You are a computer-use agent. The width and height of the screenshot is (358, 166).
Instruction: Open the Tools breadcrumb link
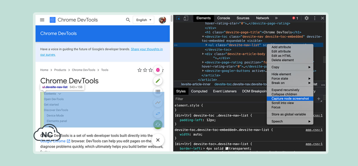pyautogui.click(x=105, y=70)
